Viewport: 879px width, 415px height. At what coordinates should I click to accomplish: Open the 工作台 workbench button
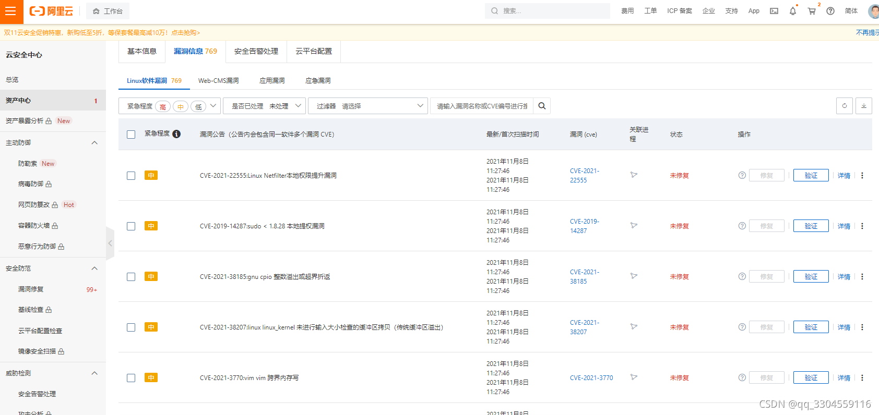click(108, 11)
